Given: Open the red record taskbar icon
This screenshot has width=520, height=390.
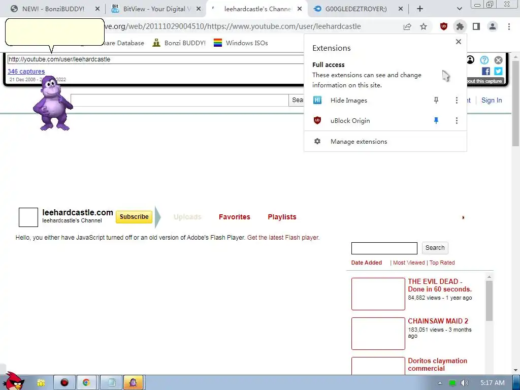Looking at the screenshot, I should (x=64, y=382).
